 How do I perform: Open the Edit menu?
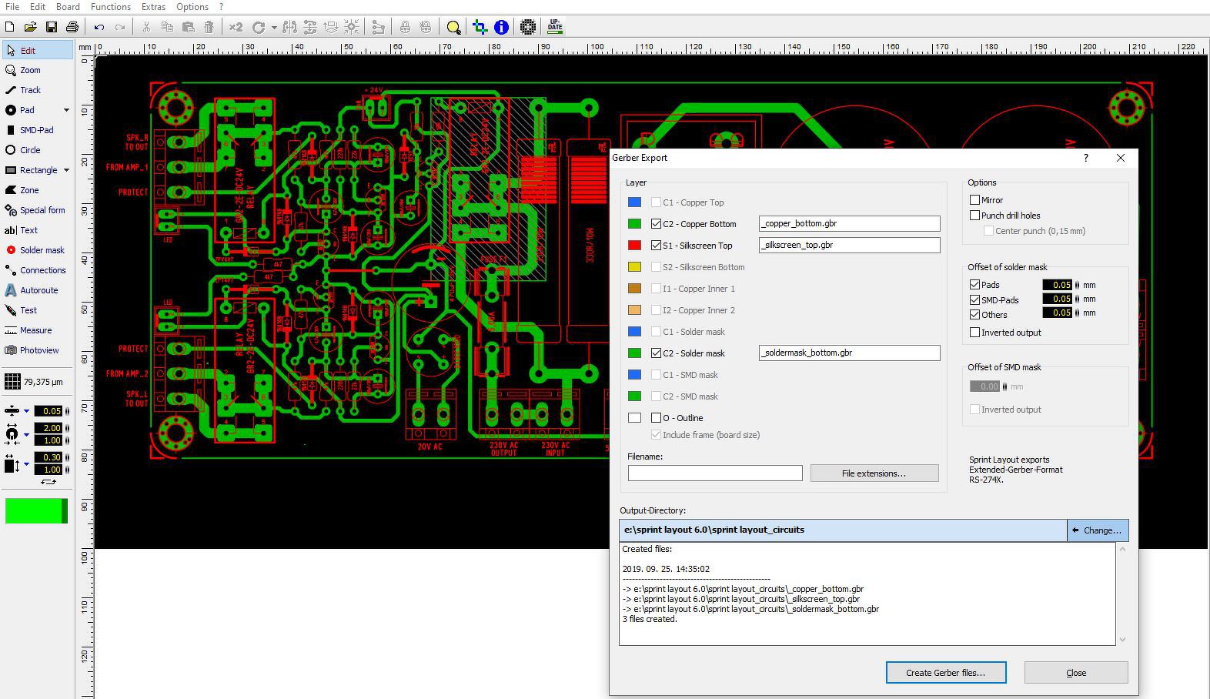[x=37, y=7]
